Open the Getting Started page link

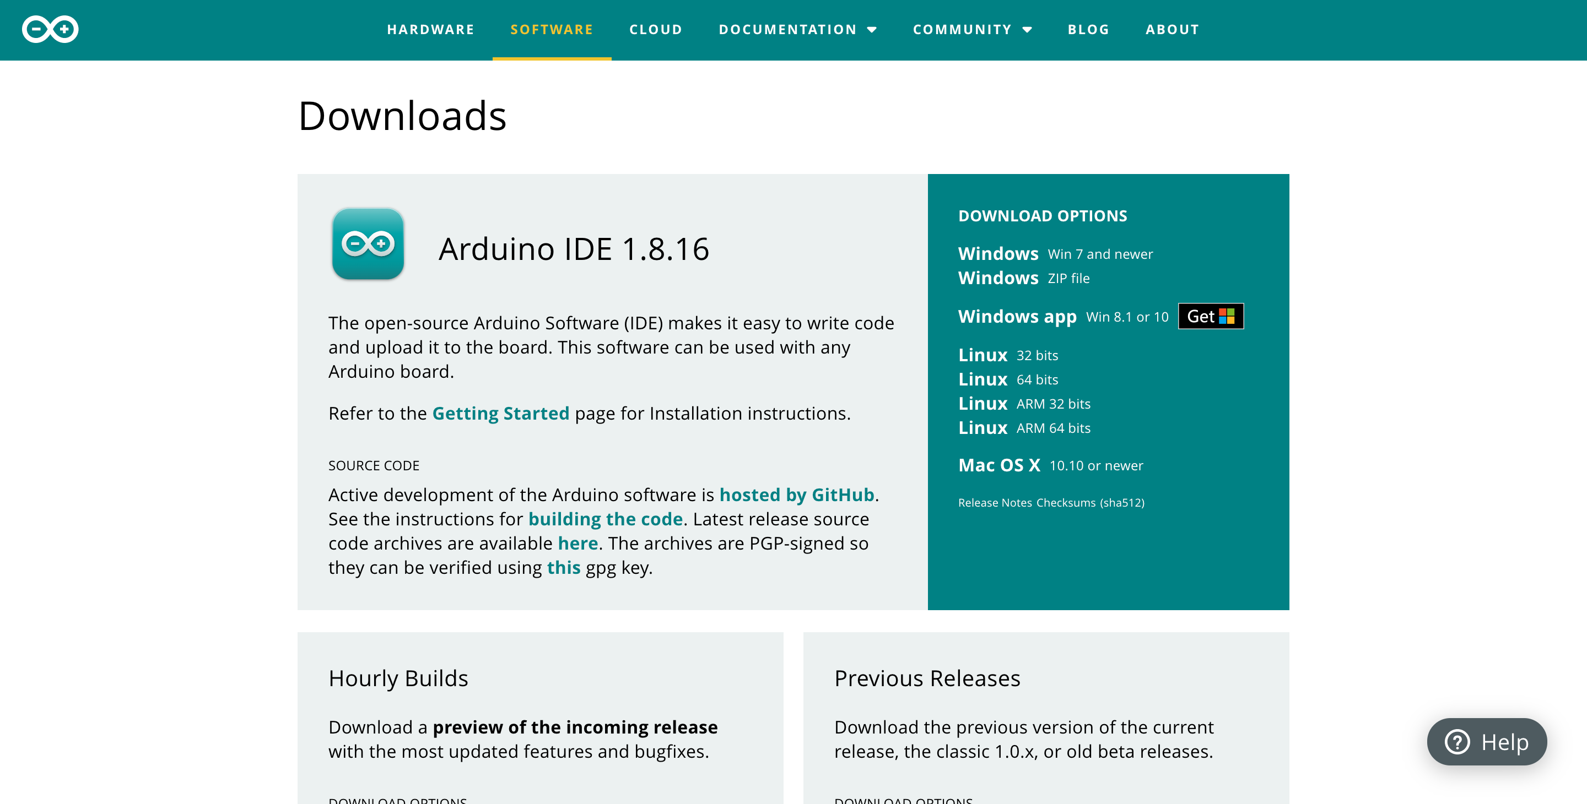click(500, 413)
